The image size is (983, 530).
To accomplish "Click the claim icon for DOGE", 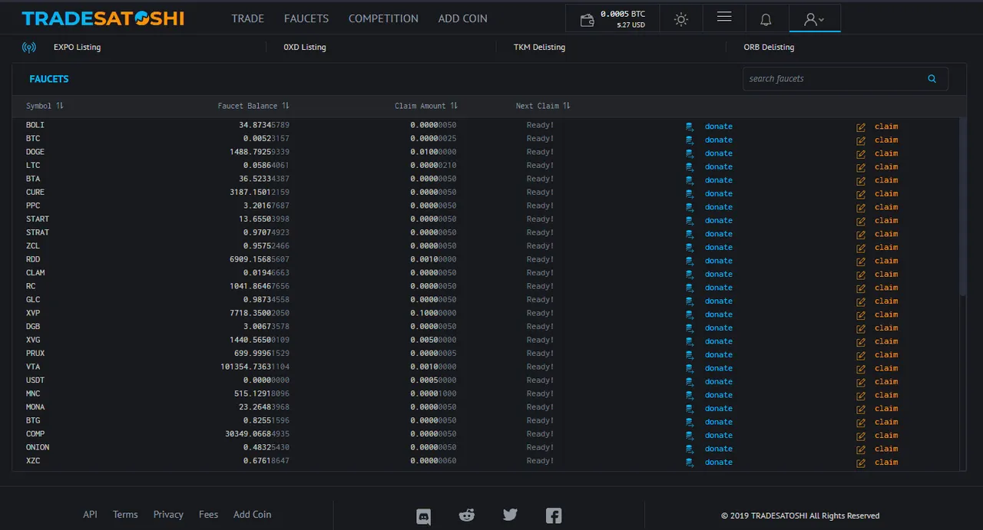I will [861, 154].
